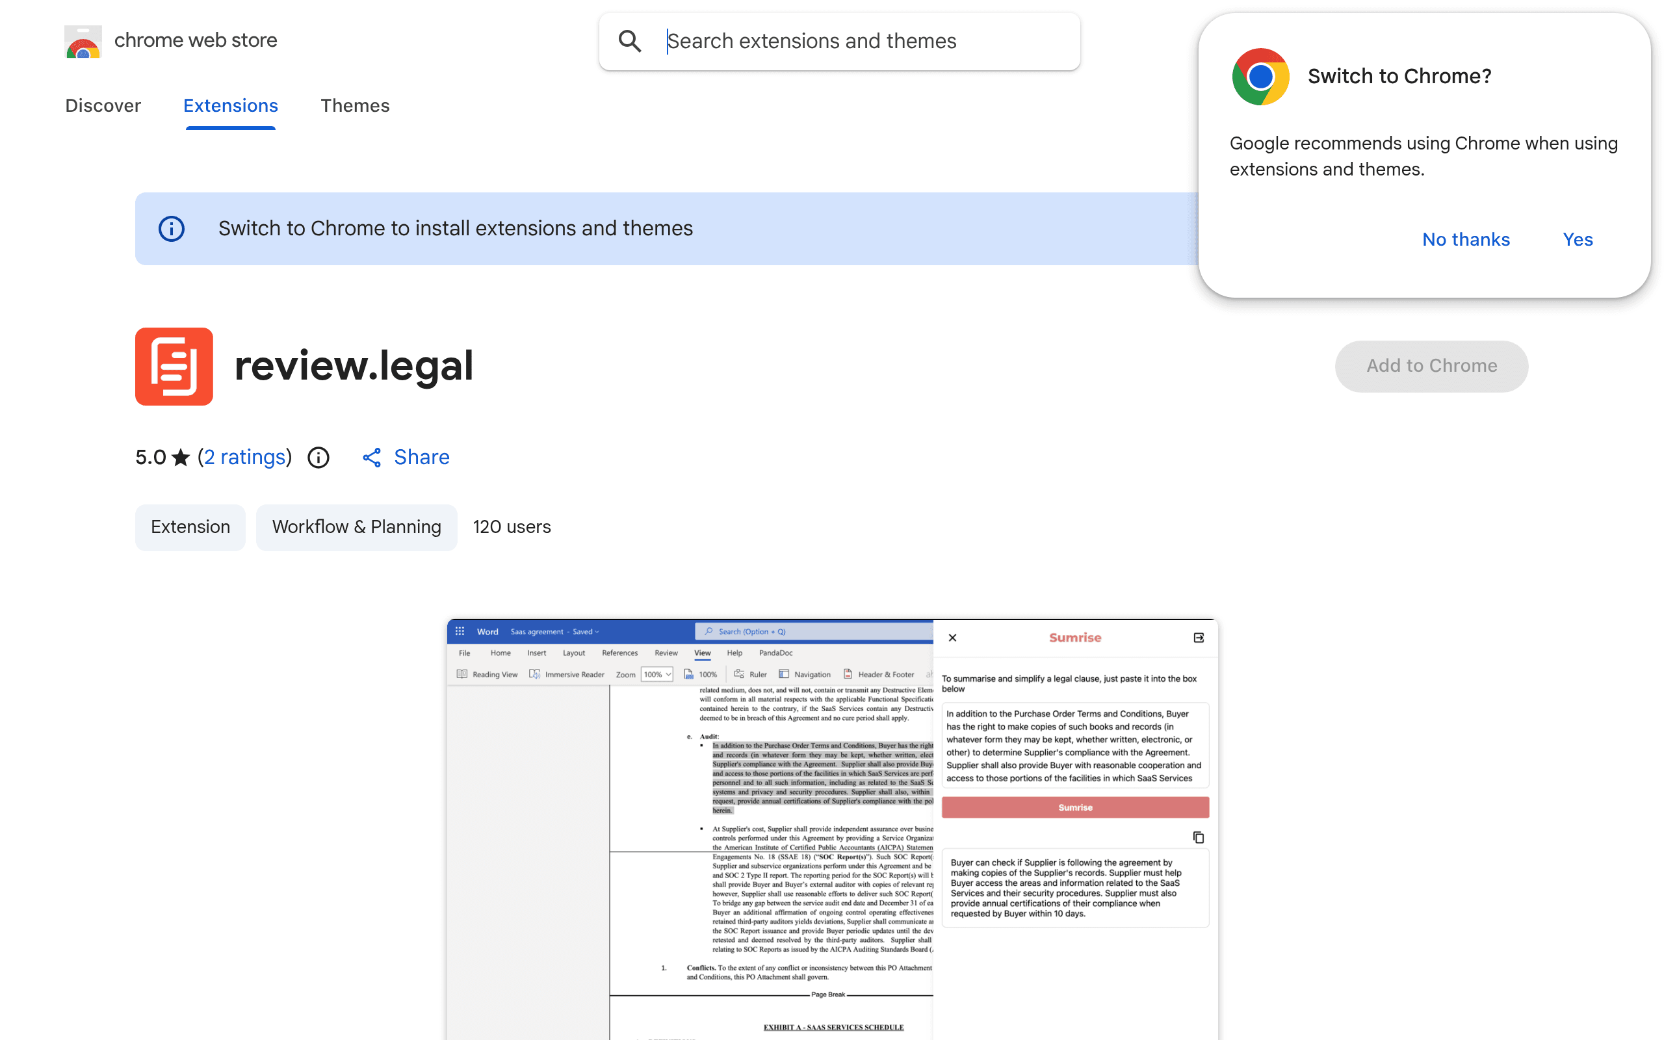Click the 'Switch to Chrome?' popup heading

tap(1399, 76)
